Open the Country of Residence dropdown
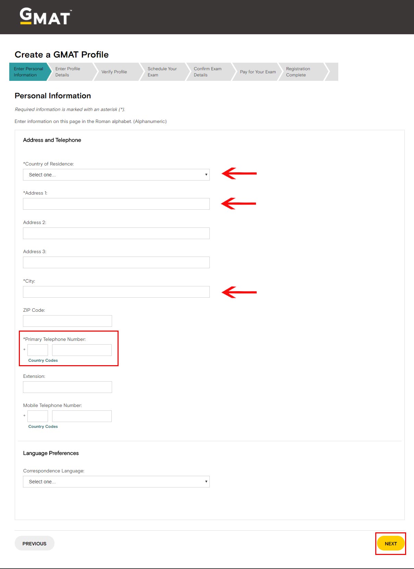Viewport: 414px width, 569px height. (116, 175)
